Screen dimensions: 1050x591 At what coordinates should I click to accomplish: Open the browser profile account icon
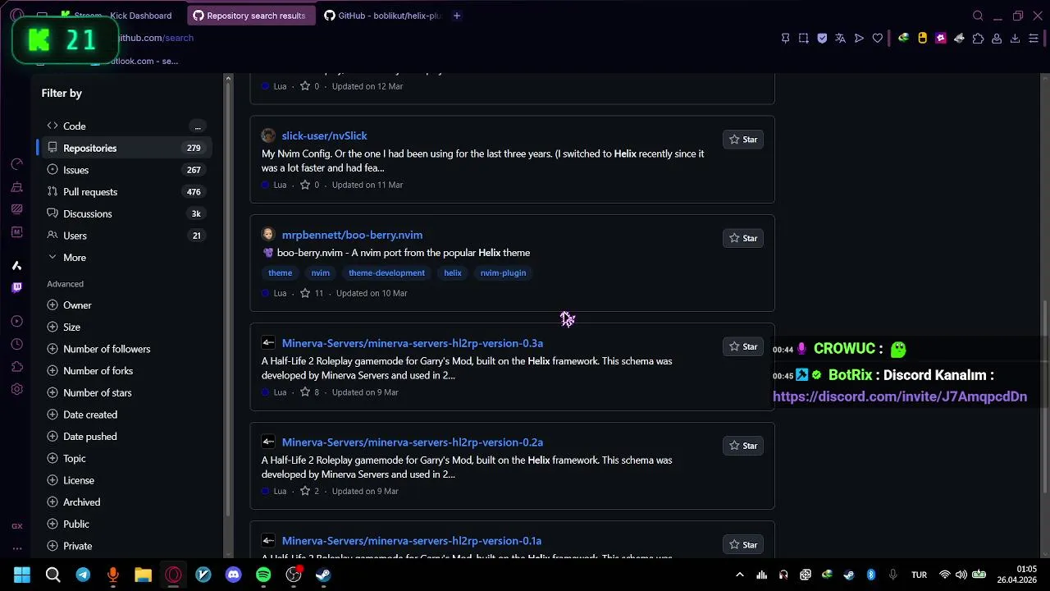[x=997, y=38]
